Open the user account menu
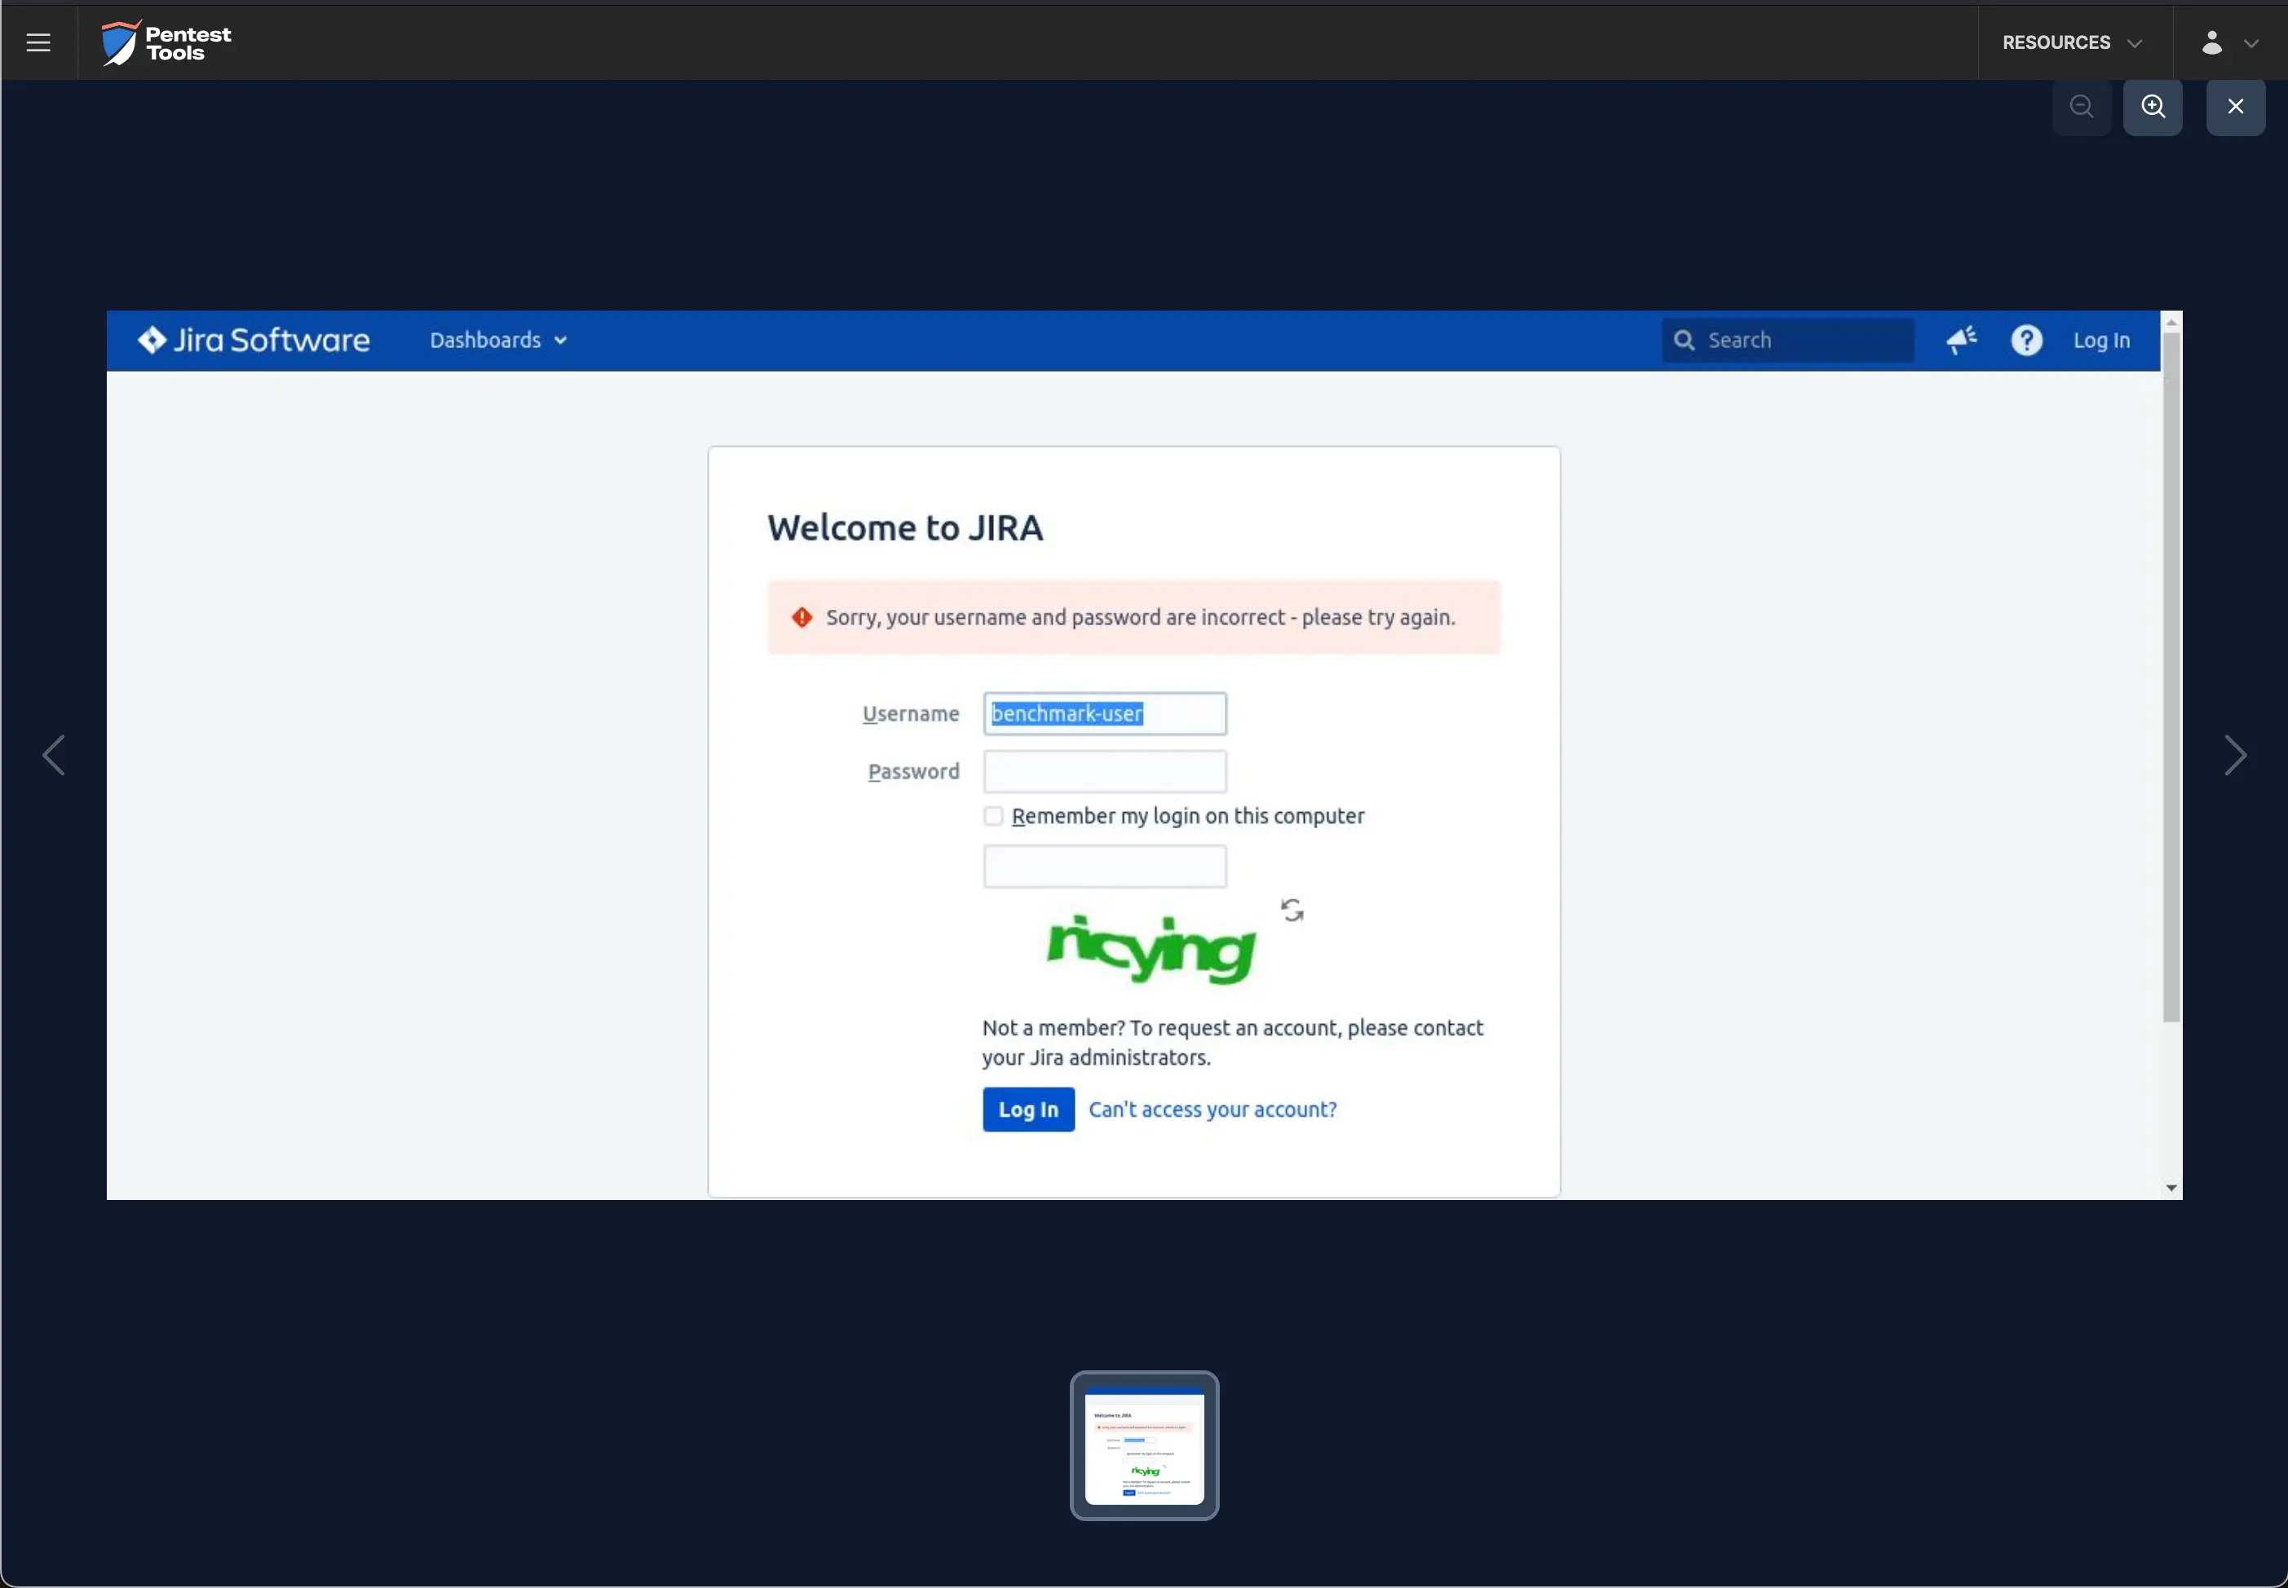2288x1588 pixels. 2211,42
